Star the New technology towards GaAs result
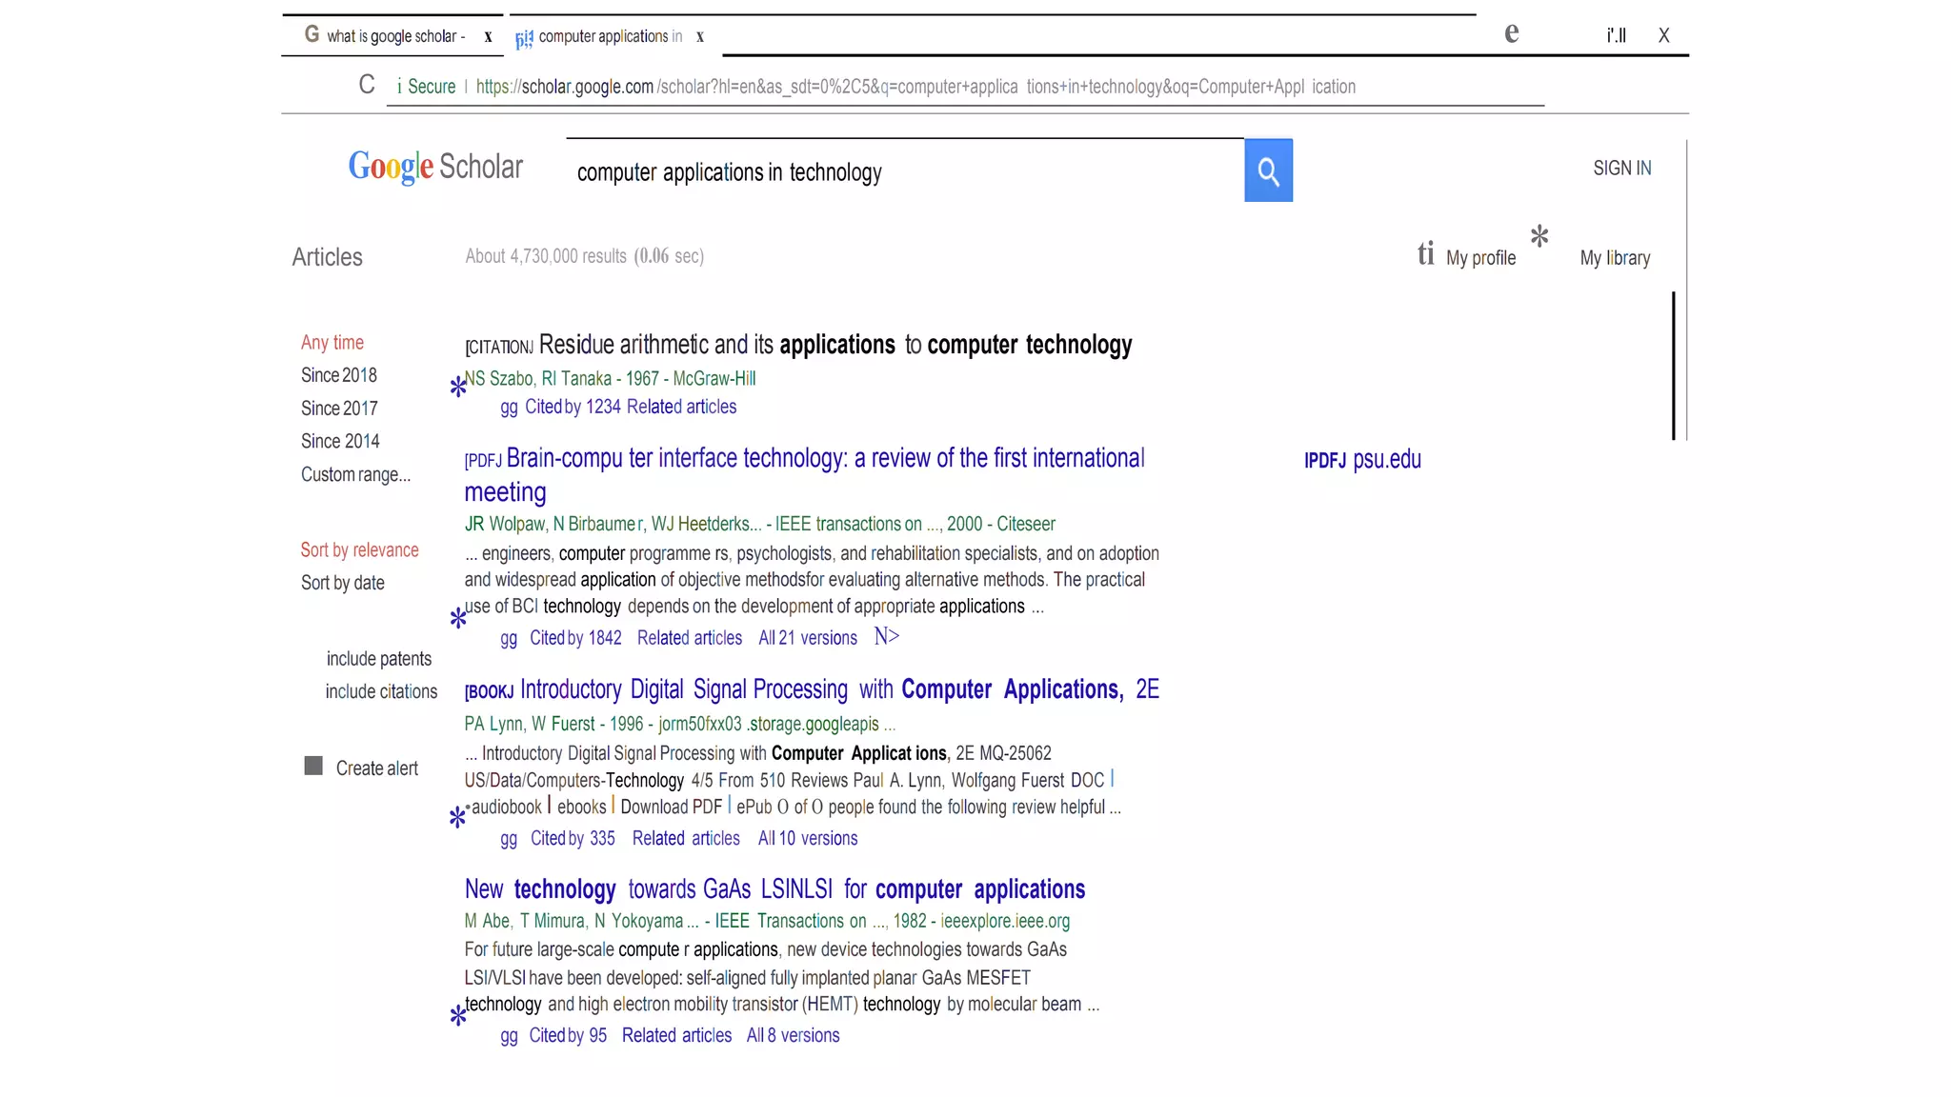Viewport: 1951px width, 1097px height. [x=458, y=1015]
